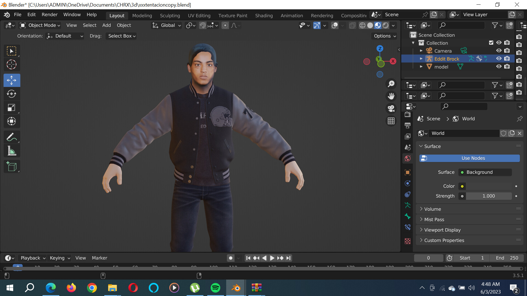This screenshot has height=296, width=527.
Task: Switch to the Shading workspace tab
Action: (264, 16)
